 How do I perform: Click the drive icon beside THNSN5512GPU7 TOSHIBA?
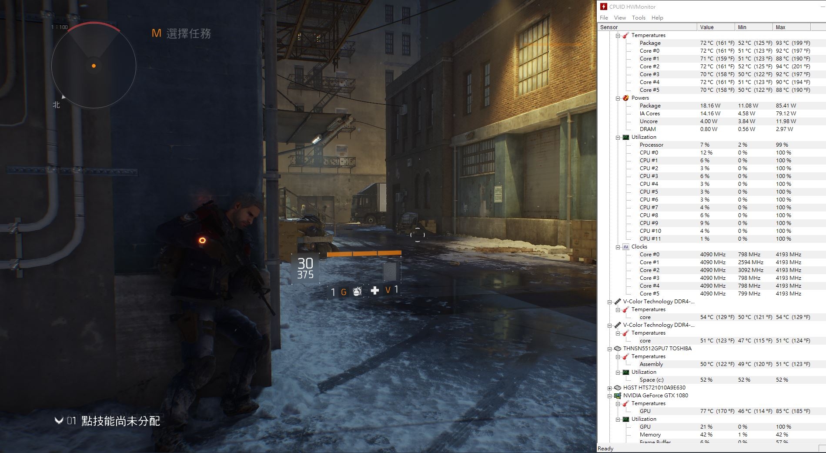tap(617, 349)
